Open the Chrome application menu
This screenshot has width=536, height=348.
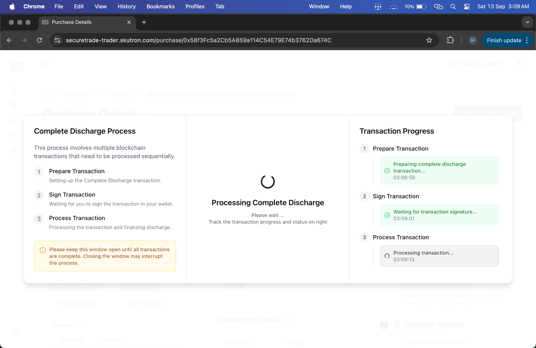(34, 7)
